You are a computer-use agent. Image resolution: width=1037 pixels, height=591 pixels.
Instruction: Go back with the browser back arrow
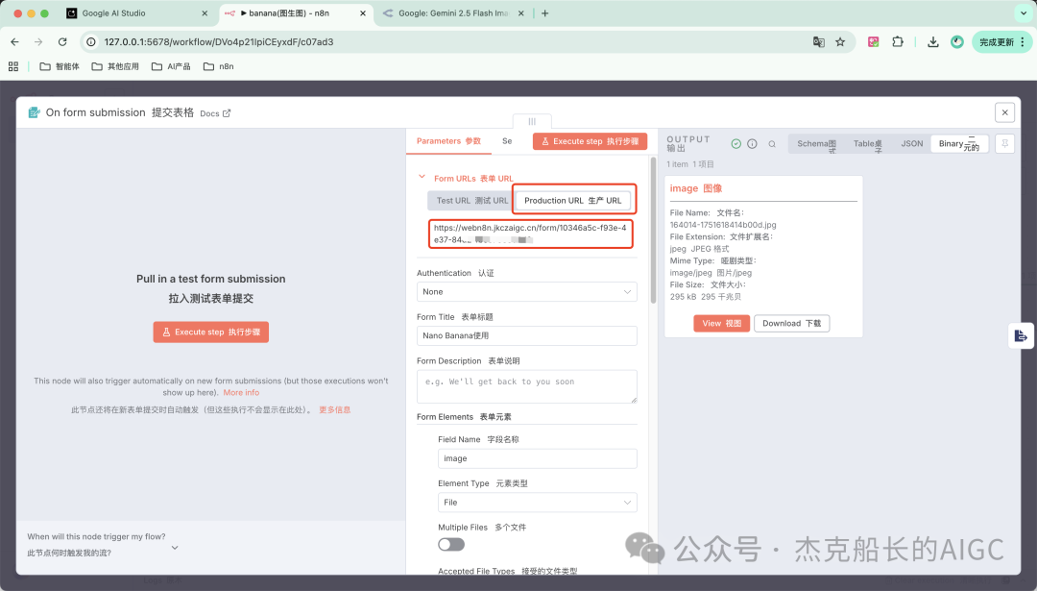tap(14, 41)
